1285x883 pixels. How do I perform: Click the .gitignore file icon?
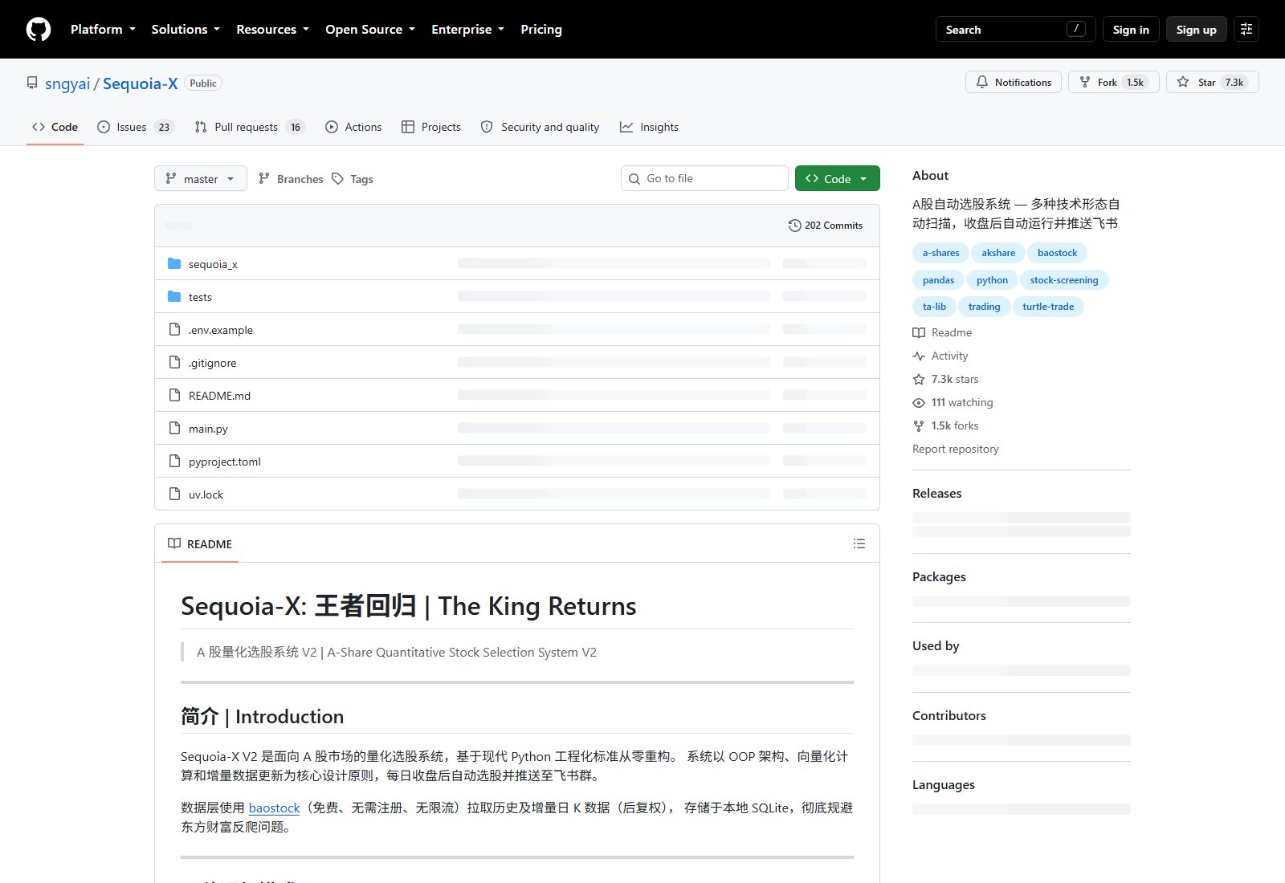click(174, 363)
